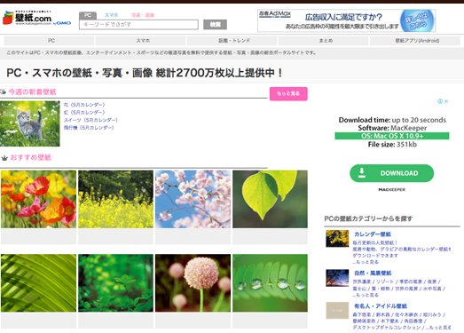
Task: Click the 有名人・アイドル壁紙 beige thumbnail
Action: [x=337, y=311]
